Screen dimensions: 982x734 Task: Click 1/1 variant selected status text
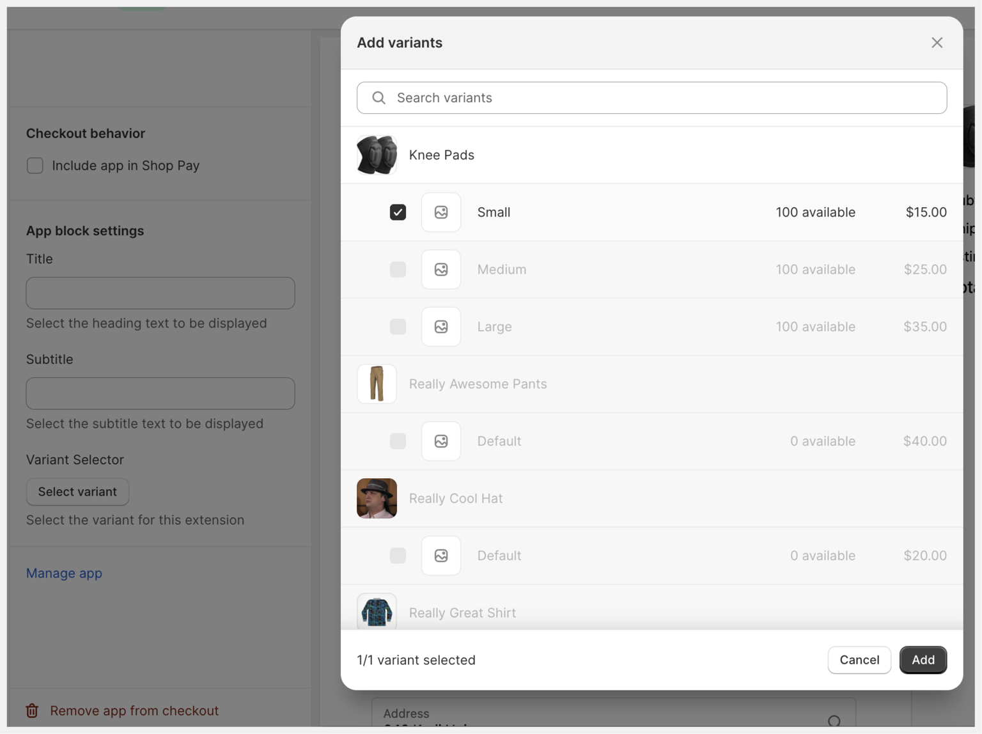[x=416, y=660]
